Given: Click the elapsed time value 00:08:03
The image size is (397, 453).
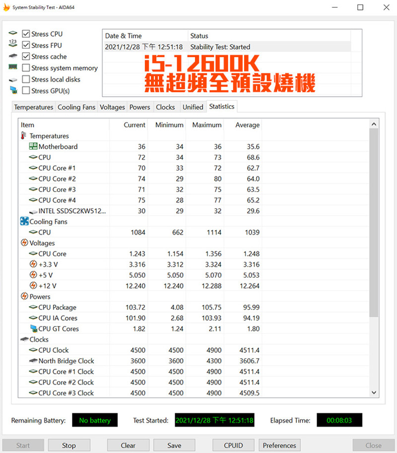Looking at the screenshot, I should (x=339, y=420).
